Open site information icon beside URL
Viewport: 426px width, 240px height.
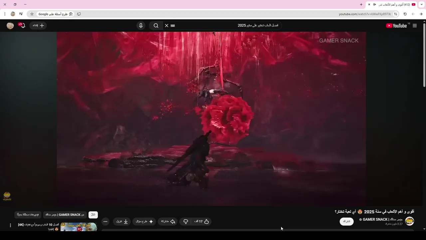[395, 14]
